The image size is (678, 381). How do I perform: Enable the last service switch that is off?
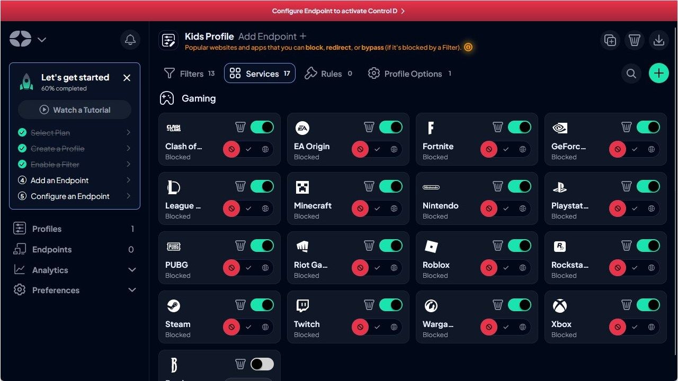[262, 364]
